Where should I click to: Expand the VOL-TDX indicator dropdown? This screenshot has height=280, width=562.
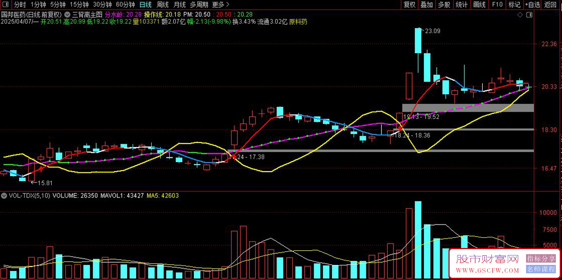pyautogui.click(x=3, y=195)
